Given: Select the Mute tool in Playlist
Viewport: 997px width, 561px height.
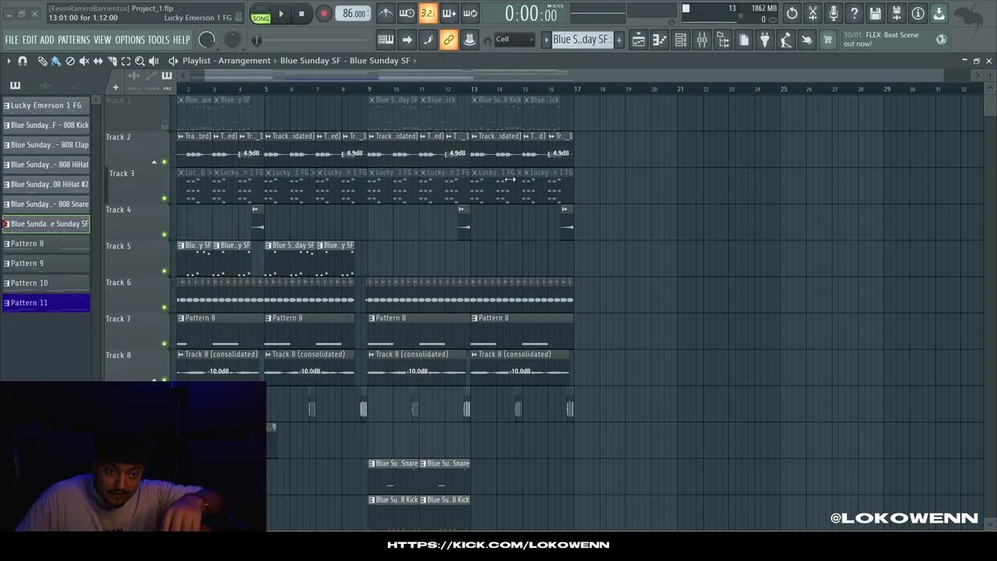Looking at the screenshot, I should point(84,61).
